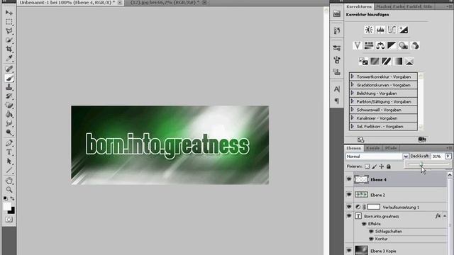Add a Curves adjustment
The image size is (454, 255).
[392, 30]
